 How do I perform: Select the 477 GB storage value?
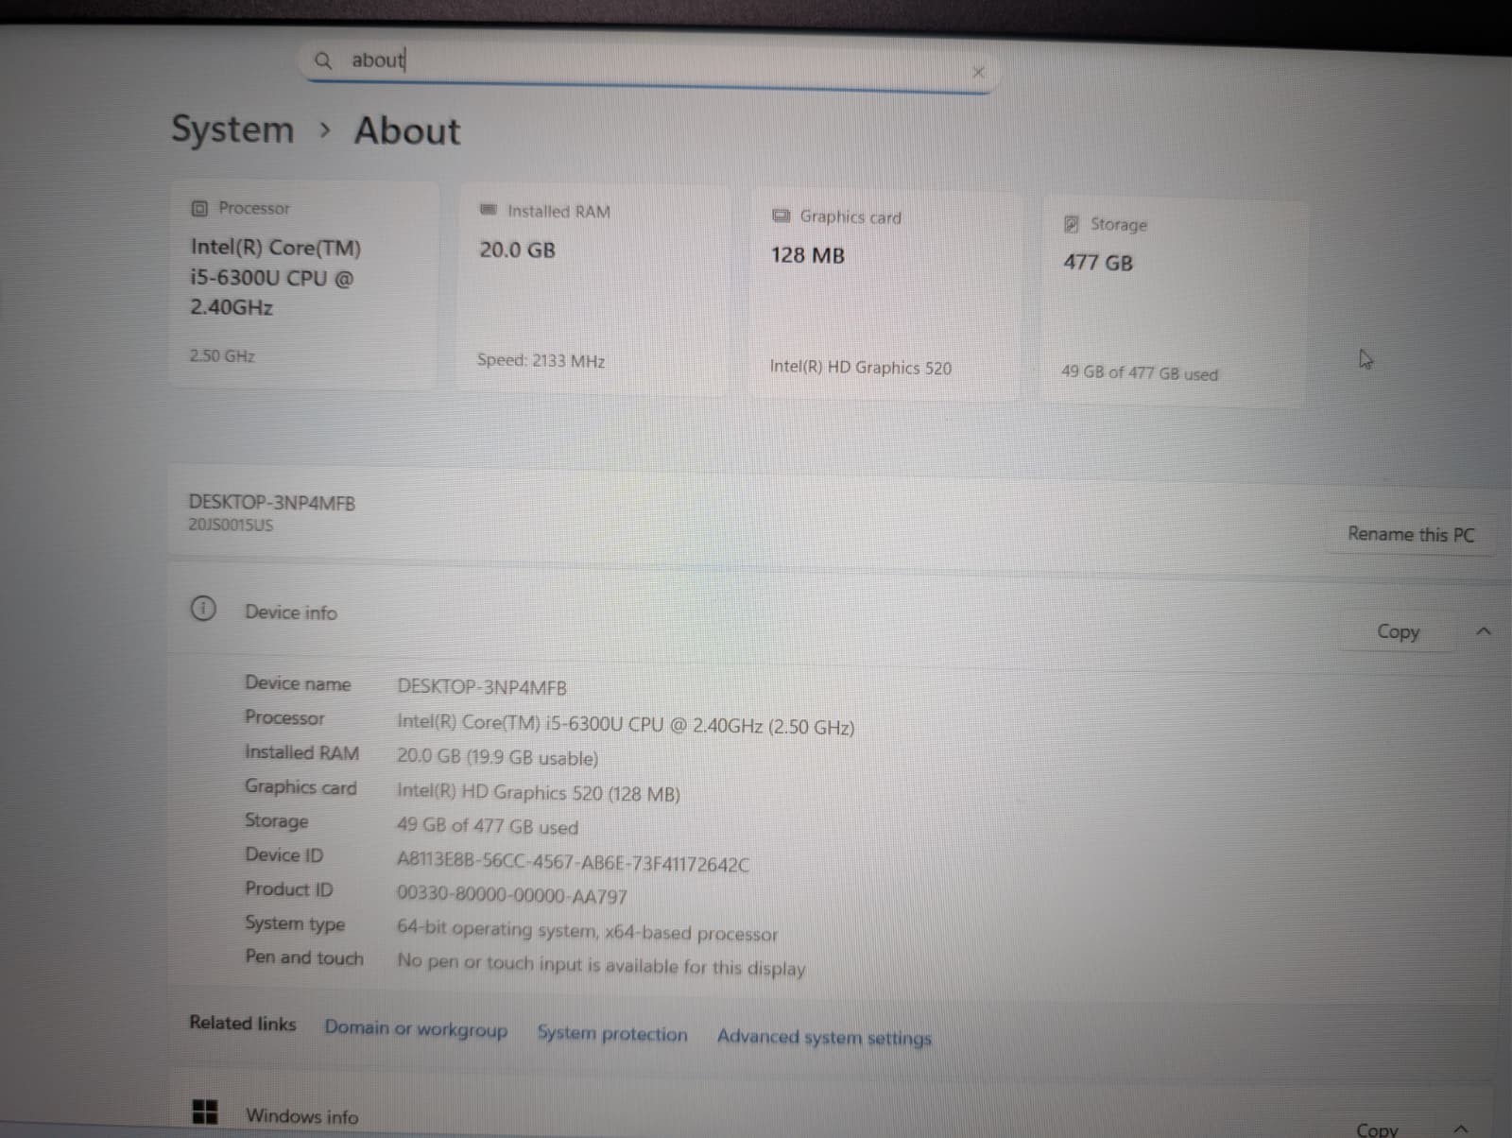(x=1097, y=263)
